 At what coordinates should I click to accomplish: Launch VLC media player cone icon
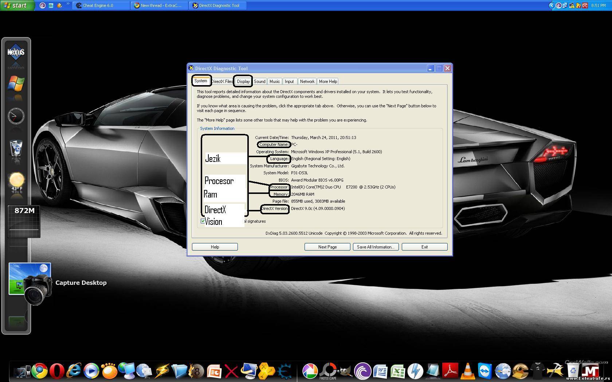coord(468,371)
